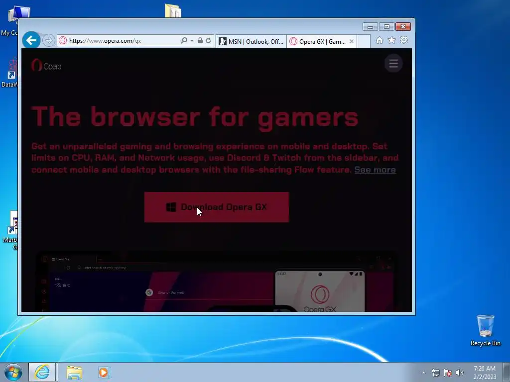Show hidden system tray icons arrow
The image size is (510, 382).
pyautogui.click(x=423, y=373)
